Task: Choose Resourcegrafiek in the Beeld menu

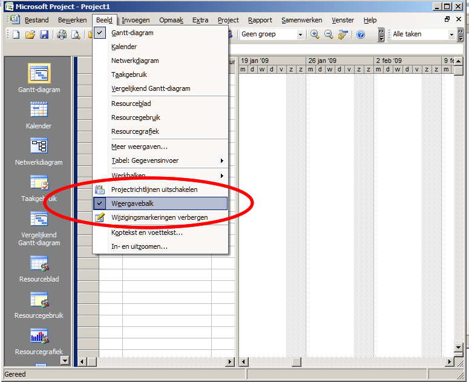Action: tap(160, 131)
